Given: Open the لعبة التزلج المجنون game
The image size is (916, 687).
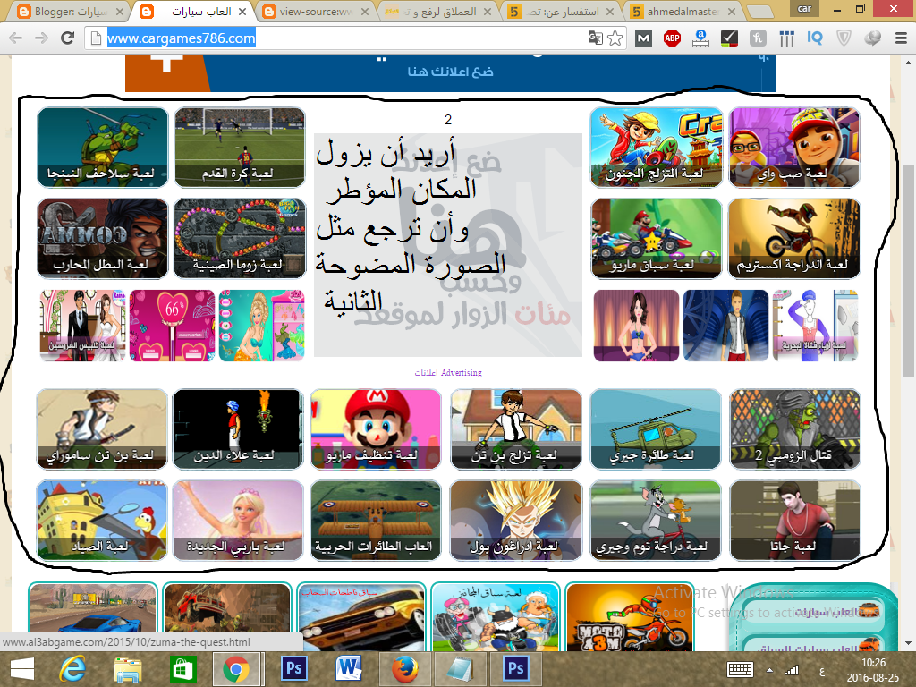Looking at the screenshot, I should tap(656, 148).
